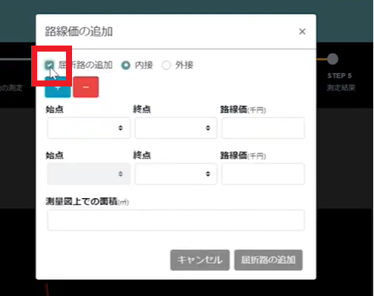Select the 外接 radio option

click(x=166, y=65)
